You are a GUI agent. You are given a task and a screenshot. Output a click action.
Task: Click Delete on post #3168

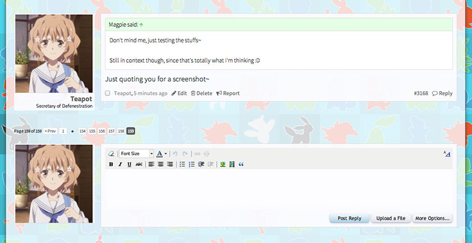201,94
